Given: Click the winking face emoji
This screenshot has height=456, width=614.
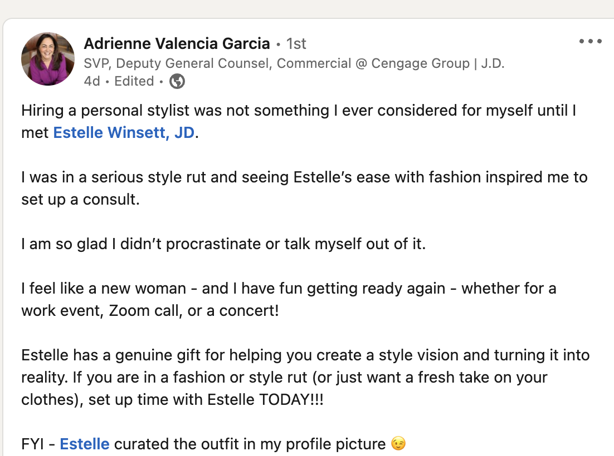Looking at the screenshot, I should 398,444.
